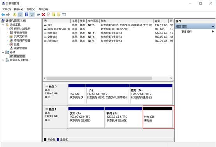Open the 查看(V) menu

[31, 9]
